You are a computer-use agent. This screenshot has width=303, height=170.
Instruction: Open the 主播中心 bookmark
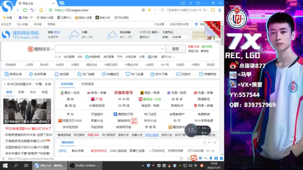click(64, 17)
